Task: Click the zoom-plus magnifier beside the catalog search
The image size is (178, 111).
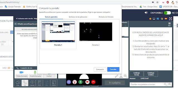Action: [170, 84]
